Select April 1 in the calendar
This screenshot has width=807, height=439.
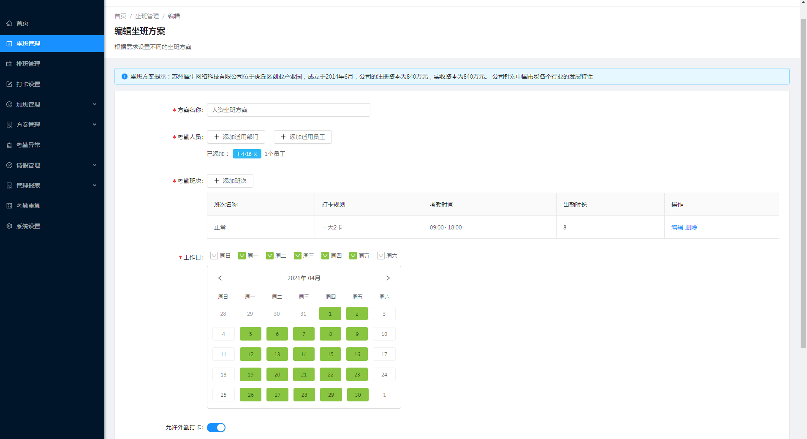pos(330,314)
